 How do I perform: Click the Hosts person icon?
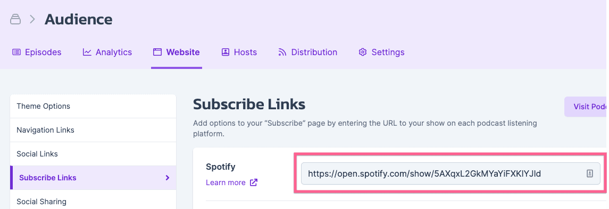click(226, 52)
